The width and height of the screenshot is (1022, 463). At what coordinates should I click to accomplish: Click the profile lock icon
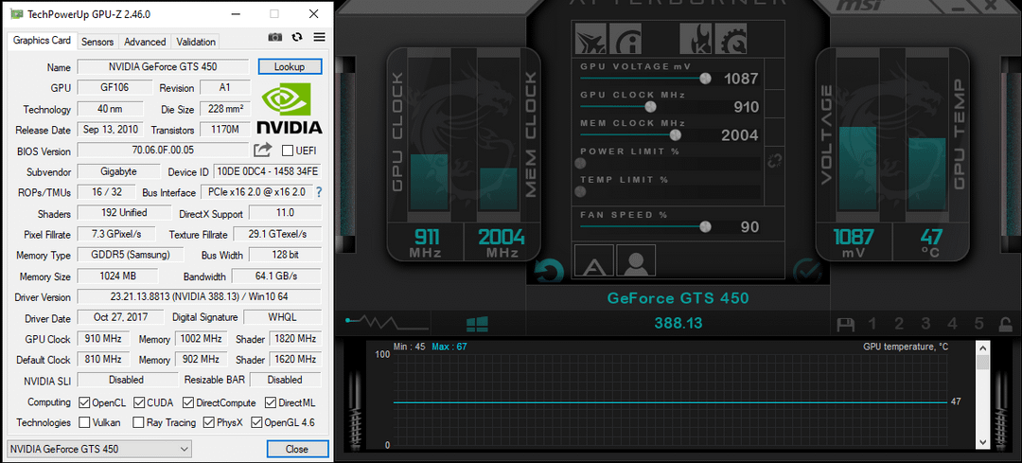(1006, 324)
